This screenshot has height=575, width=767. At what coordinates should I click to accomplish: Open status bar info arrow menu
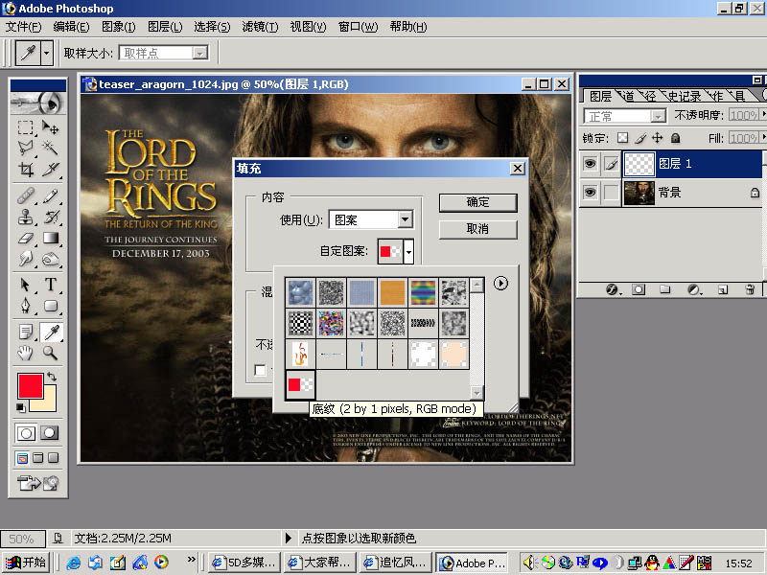(x=289, y=539)
